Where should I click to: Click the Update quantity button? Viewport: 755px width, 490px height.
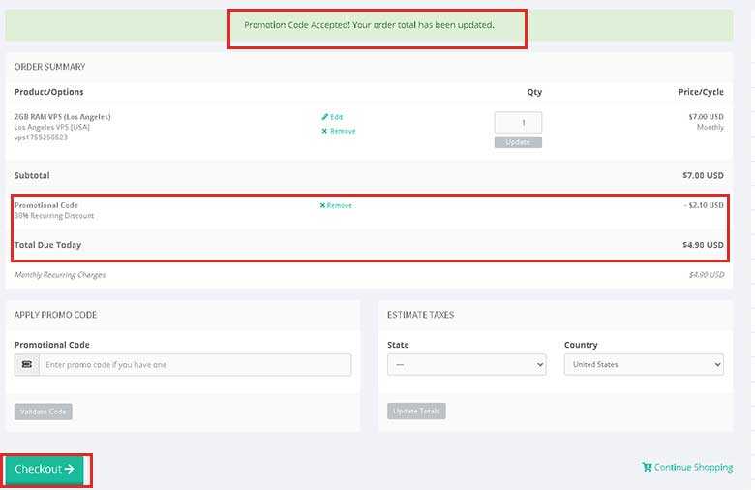[x=518, y=142]
